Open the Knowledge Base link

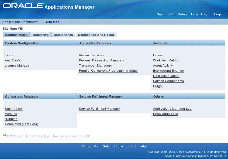(165, 114)
